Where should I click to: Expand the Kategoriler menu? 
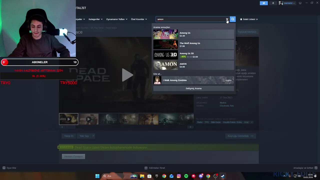pyautogui.click(x=95, y=19)
